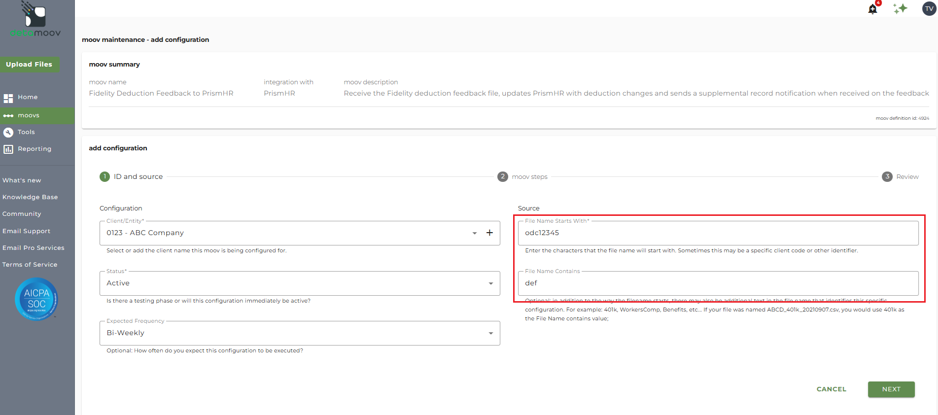Click the moovs dots icon

click(8, 116)
